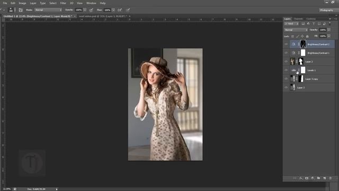Click brush Flow value field

pyautogui.click(x=107, y=10)
